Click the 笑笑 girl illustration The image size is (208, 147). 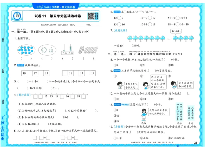click(x=144, y=115)
